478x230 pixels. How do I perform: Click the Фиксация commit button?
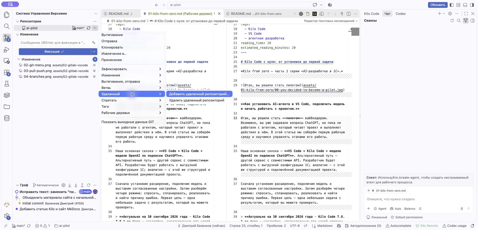point(54,51)
